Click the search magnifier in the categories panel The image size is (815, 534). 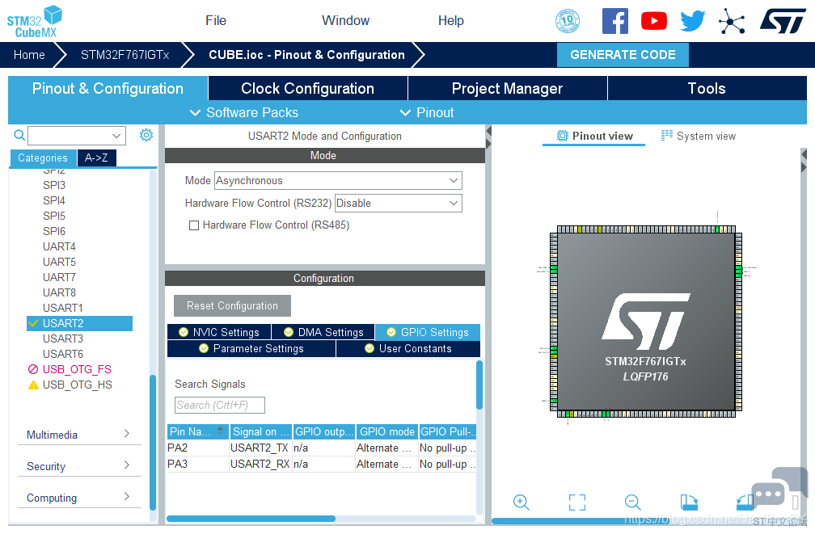click(19, 136)
